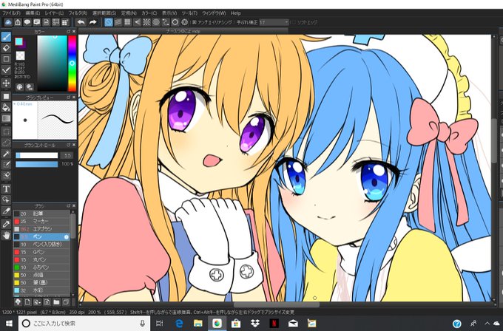This screenshot has width=503, height=331.
Task: Click the Windows search box
Action: pyautogui.click(x=84, y=324)
